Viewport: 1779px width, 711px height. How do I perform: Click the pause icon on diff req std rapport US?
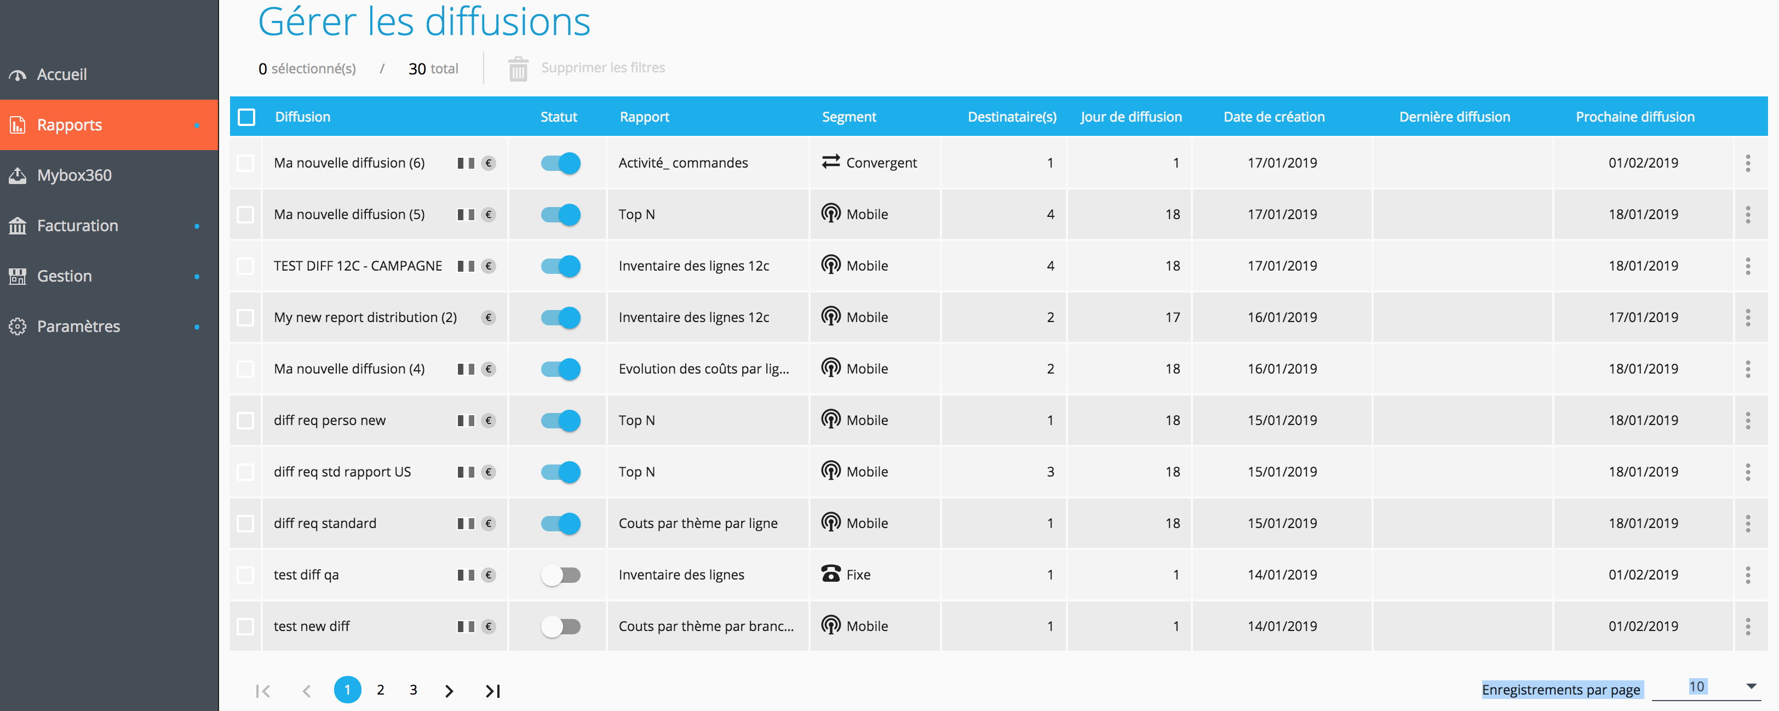pyautogui.click(x=466, y=472)
